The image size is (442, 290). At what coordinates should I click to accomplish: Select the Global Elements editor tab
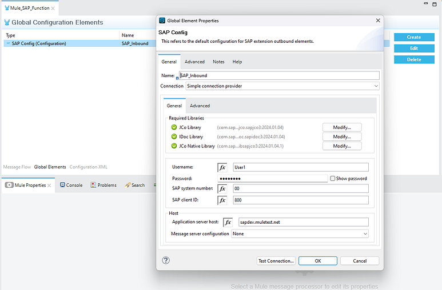[50, 167]
